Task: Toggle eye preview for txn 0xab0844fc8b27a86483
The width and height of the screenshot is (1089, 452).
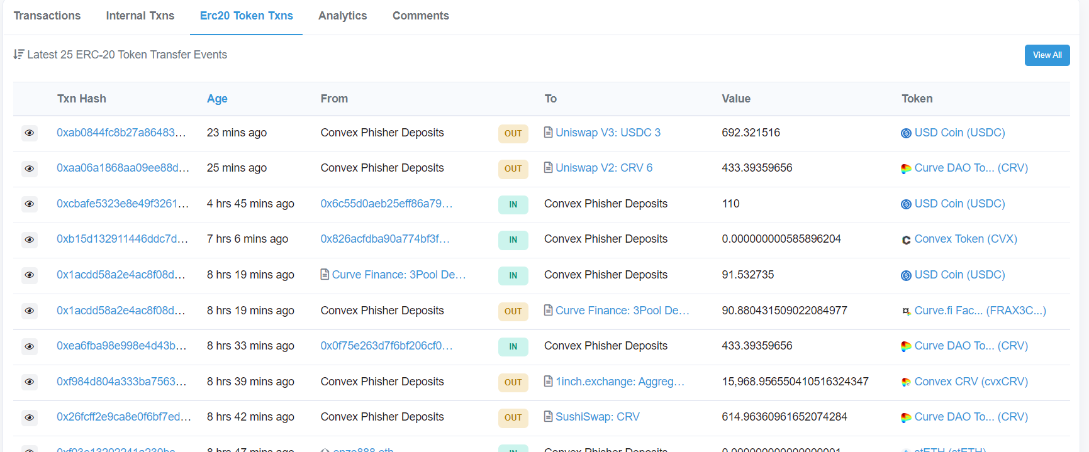Action: [x=30, y=133]
